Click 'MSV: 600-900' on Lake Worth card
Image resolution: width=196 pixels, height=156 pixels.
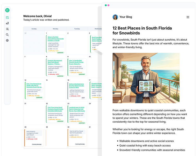32,94
